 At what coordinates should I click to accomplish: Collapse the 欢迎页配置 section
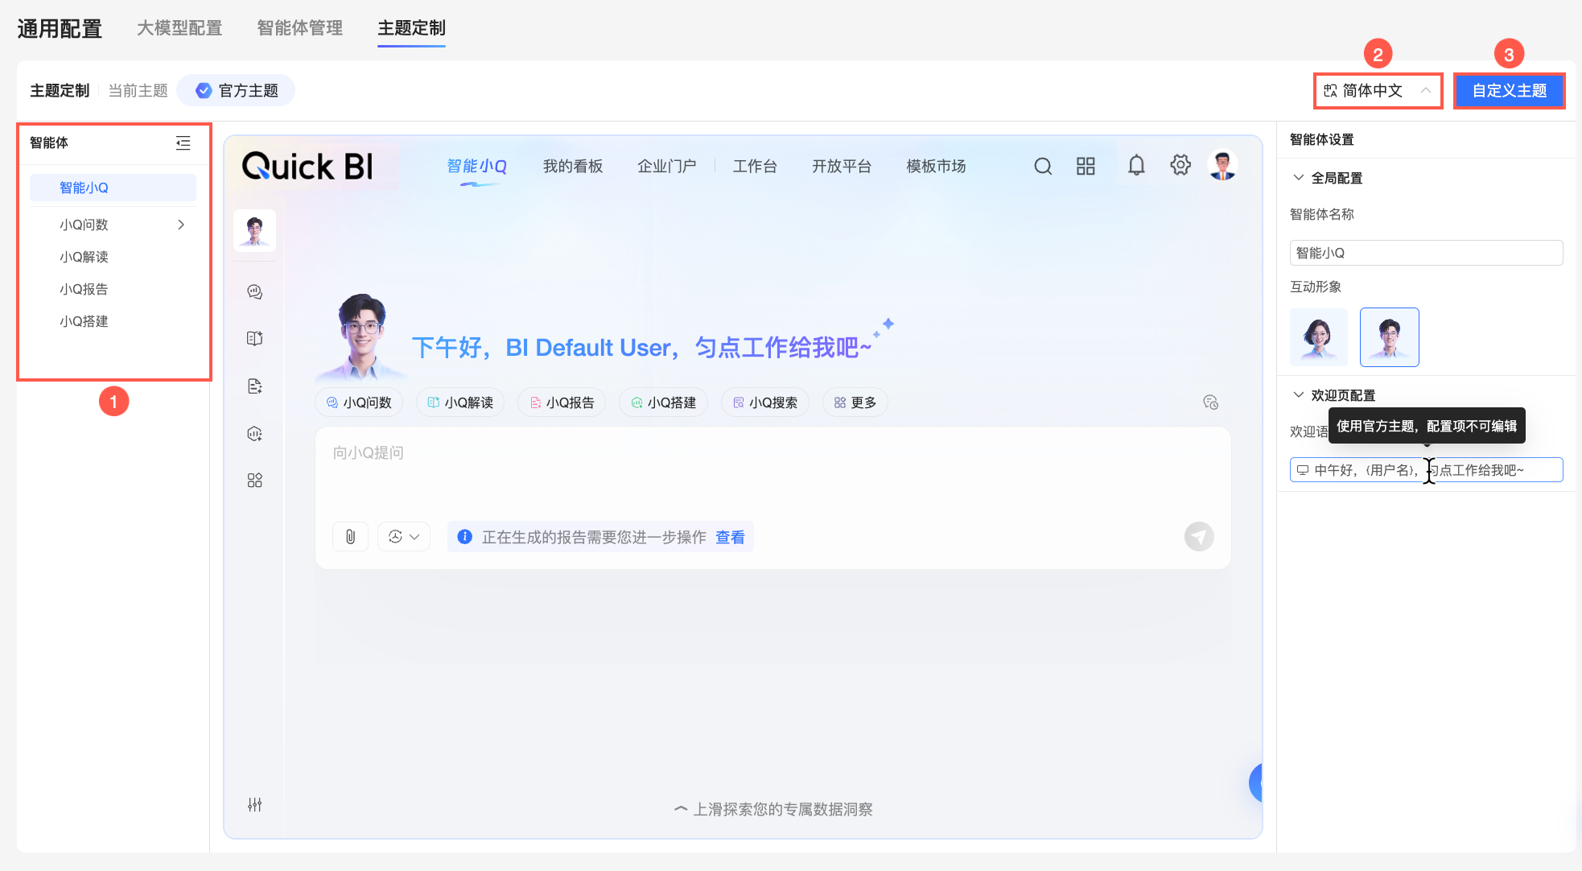tap(1298, 394)
